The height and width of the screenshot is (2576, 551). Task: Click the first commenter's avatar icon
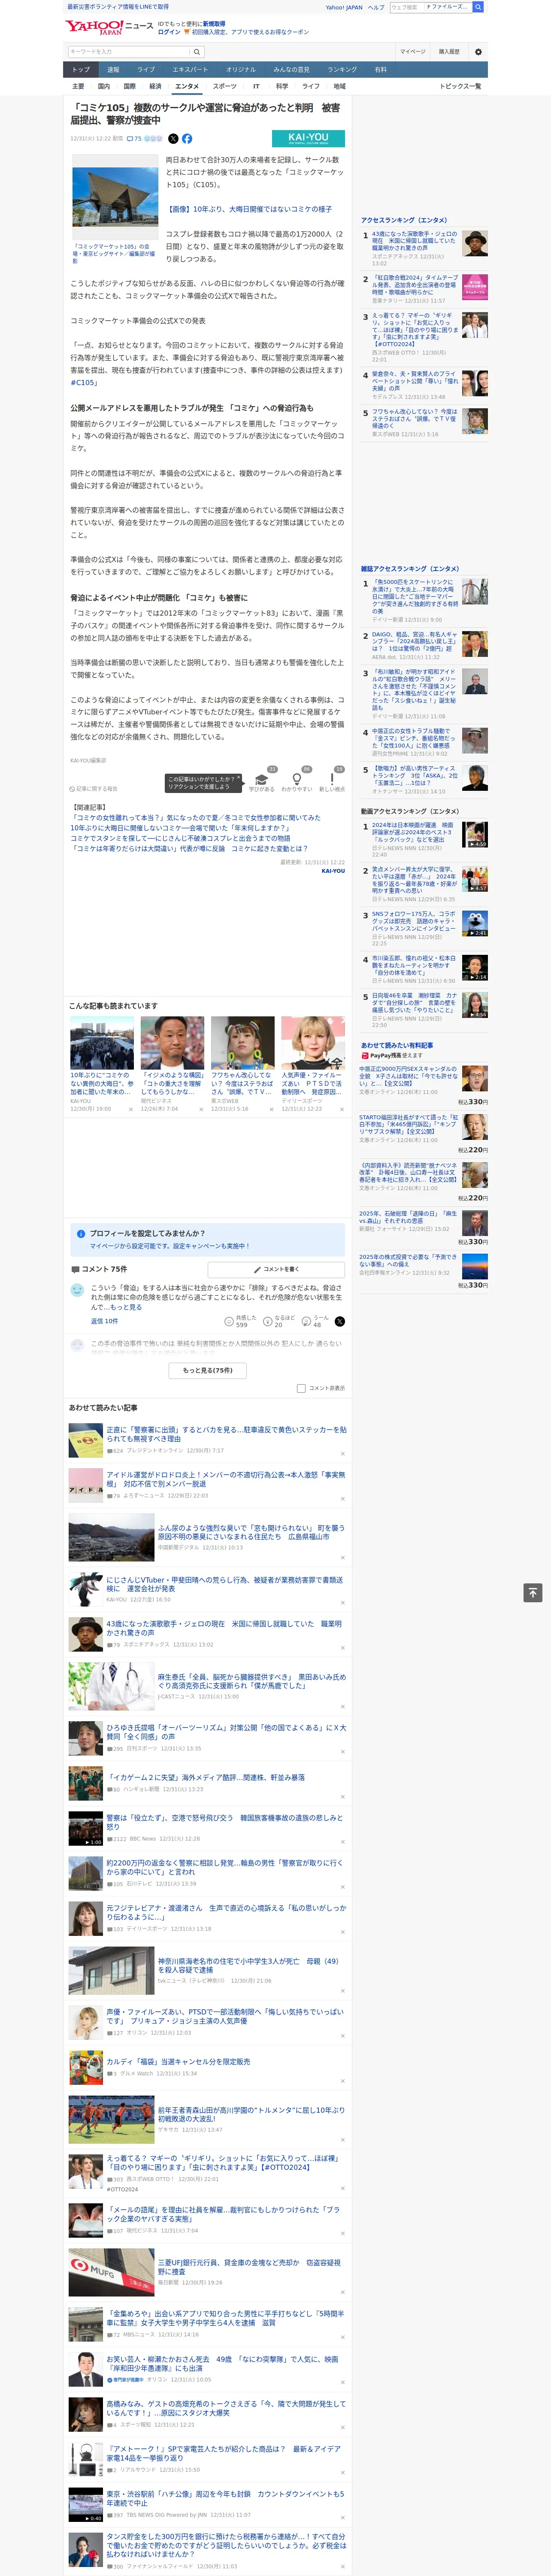pyautogui.click(x=77, y=1290)
